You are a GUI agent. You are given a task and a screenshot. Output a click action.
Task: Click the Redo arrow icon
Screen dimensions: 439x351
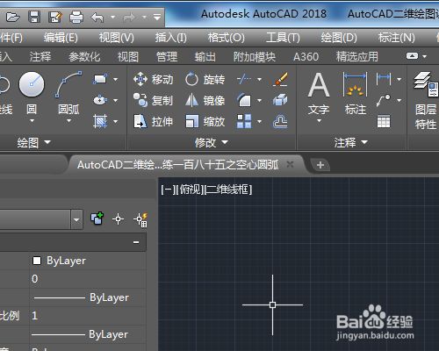click(x=129, y=18)
